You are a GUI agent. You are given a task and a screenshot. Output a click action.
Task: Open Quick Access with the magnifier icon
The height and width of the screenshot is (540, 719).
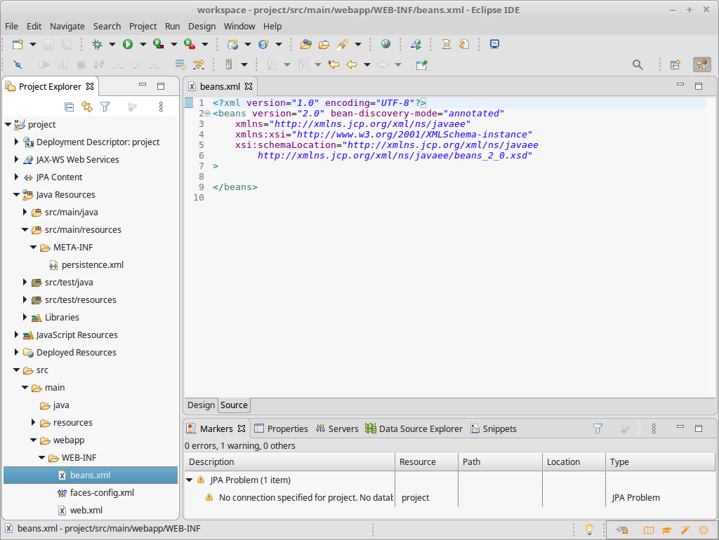(638, 64)
